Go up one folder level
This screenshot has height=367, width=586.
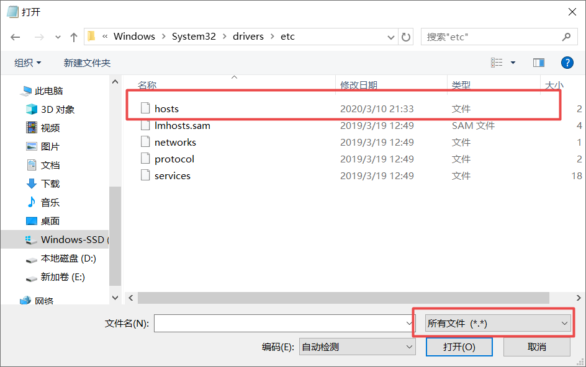[x=74, y=37]
